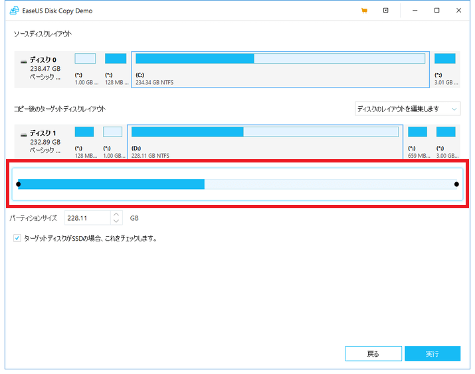The image size is (475, 374).
Task: Select the source C: 234.34 GB NTFS partition
Action: pyautogui.click(x=280, y=69)
